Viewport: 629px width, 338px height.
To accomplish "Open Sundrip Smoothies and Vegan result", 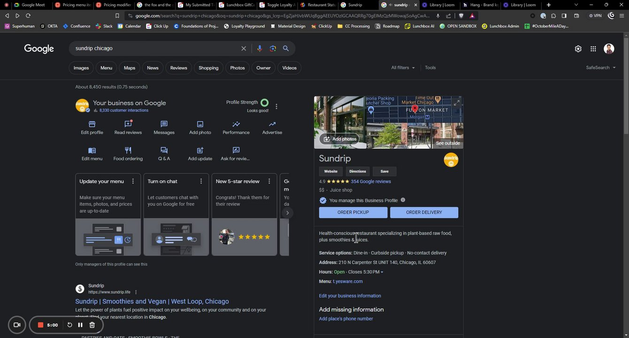I will [152, 301].
